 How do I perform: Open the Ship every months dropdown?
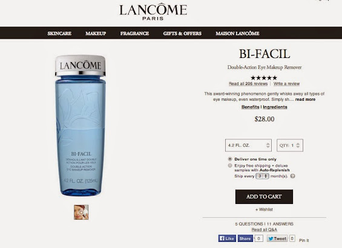262,176
